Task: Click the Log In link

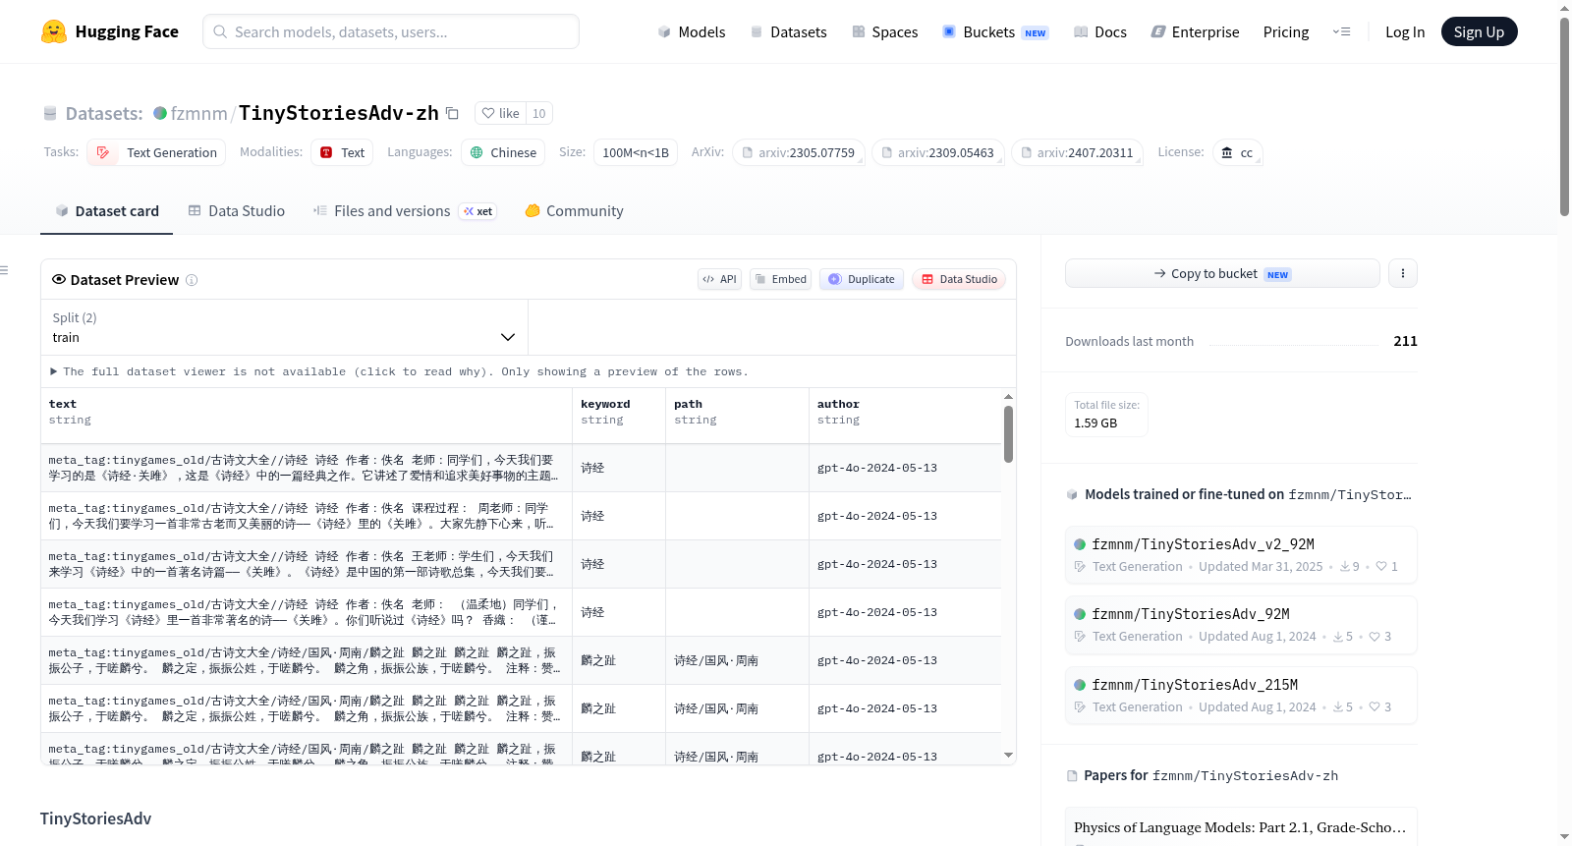Action: pos(1405,32)
